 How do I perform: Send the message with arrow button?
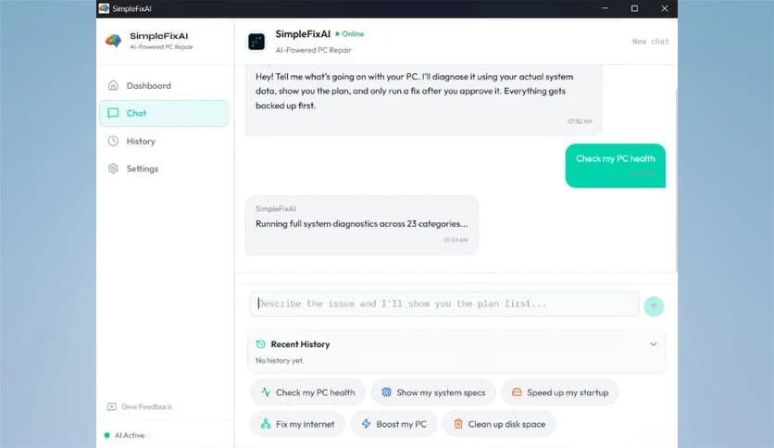click(x=654, y=306)
